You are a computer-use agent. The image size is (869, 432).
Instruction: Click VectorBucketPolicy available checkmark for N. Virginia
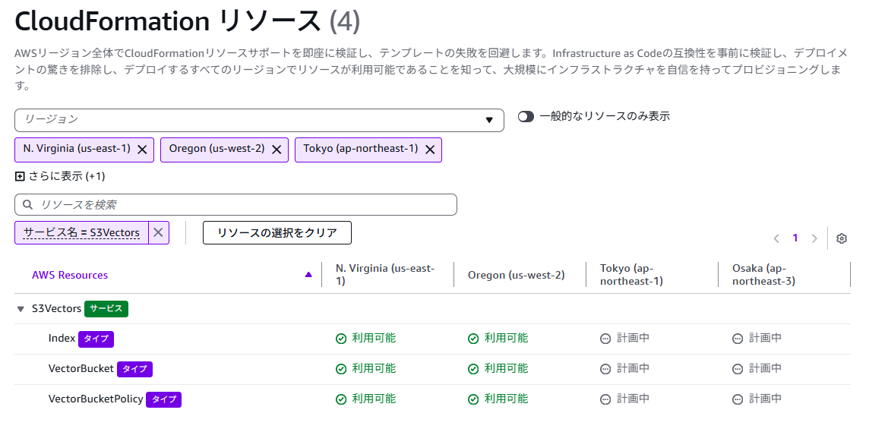coord(341,399)
